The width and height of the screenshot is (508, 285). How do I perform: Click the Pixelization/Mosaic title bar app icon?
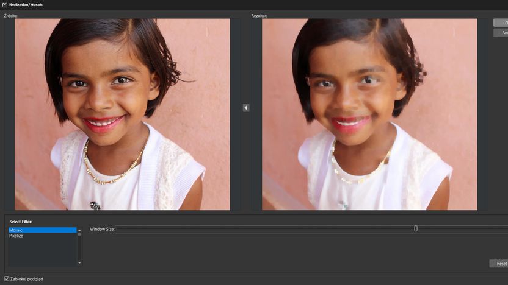pos(4,4)
